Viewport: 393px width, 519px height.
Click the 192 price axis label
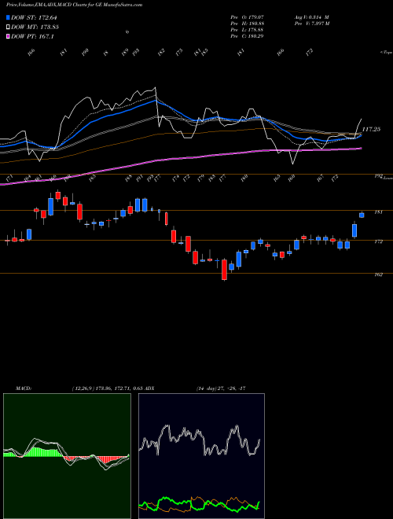(378, 176)
